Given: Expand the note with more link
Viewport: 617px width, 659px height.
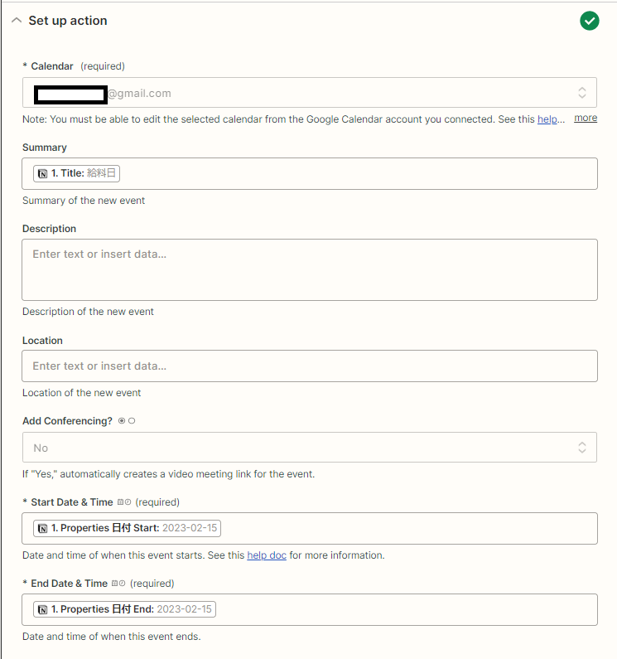Looking at the screenshot, I should pos(586,118).
